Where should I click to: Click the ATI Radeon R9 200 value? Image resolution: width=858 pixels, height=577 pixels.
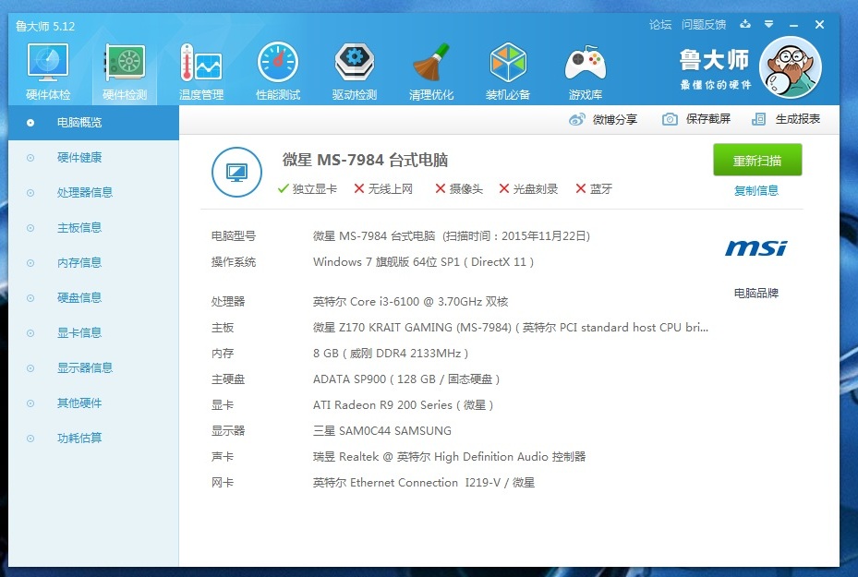[403, 405]
